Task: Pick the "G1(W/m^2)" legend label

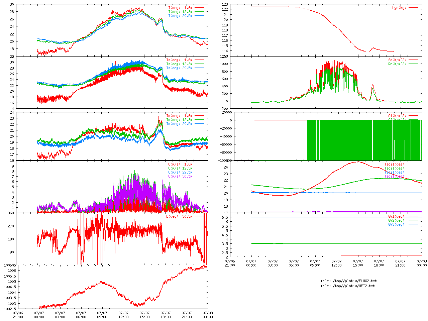Action: [x=397, y=116]
